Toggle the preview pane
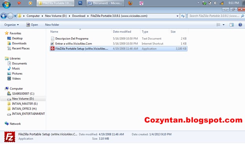245x144 pixels. [x=232, y=25]
